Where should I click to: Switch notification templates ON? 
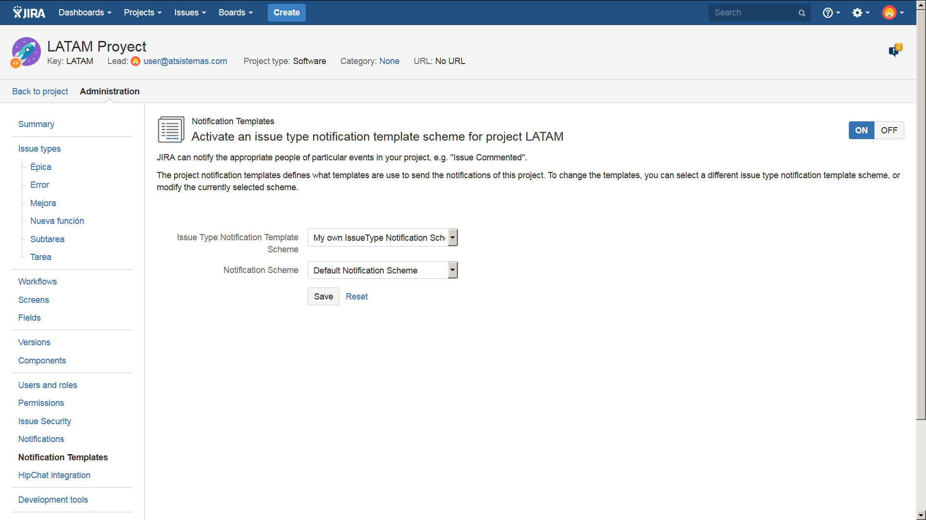(x=861, y=130)
